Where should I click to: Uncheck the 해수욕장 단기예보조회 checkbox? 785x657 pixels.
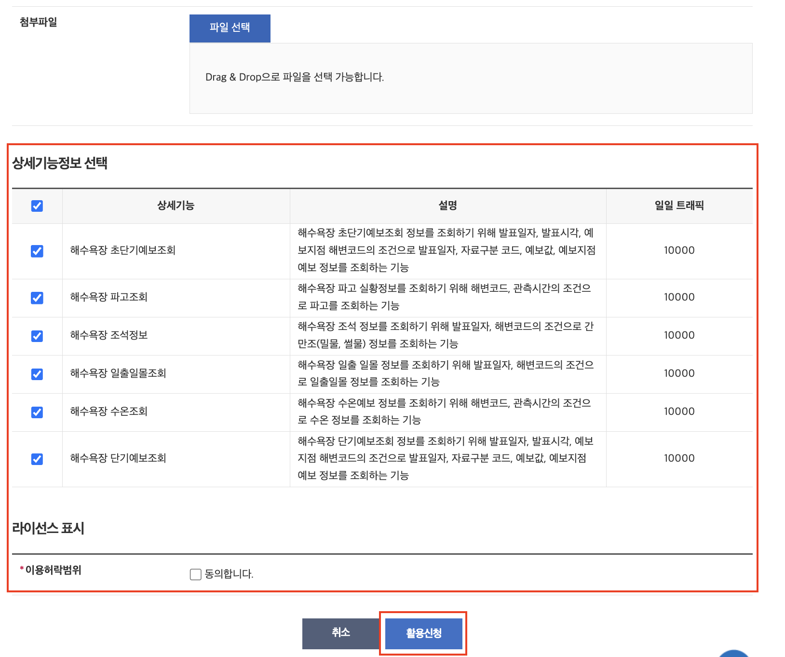click(x=37, y=459)
